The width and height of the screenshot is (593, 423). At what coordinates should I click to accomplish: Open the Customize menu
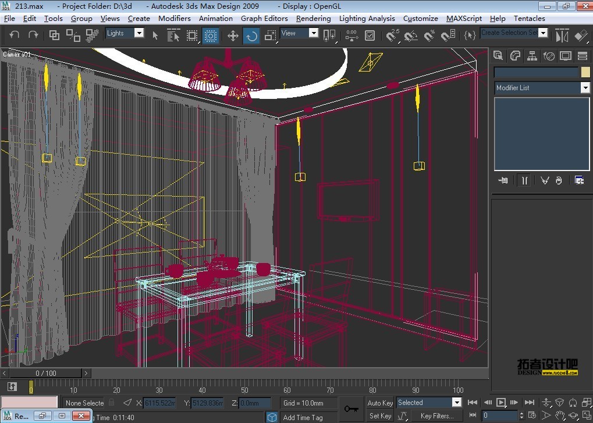point(421,19)
